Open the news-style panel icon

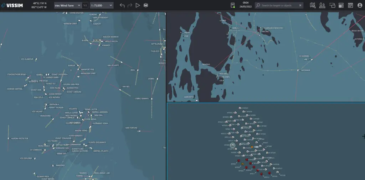[350, 5]
